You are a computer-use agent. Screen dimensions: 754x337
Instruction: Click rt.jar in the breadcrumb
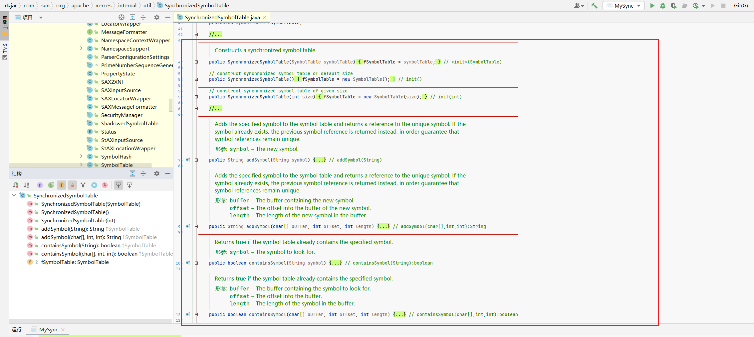[11, 5]
